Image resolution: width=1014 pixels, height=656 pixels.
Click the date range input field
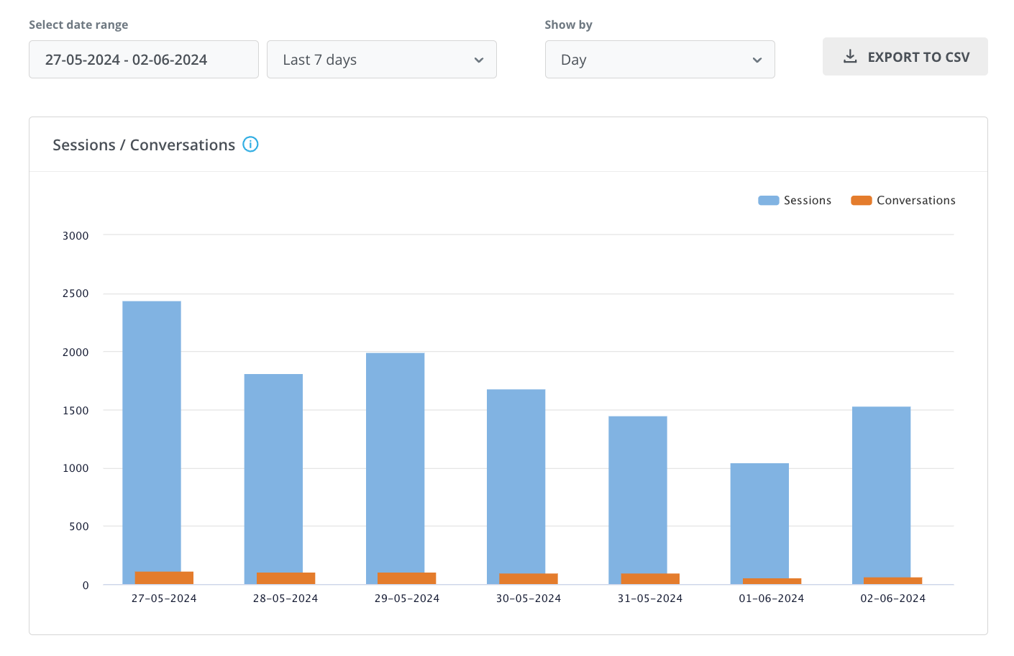click(144, 60)
